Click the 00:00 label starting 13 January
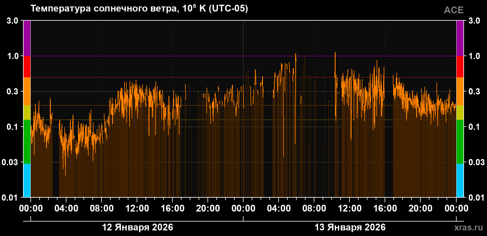This screenshot has width=487, height=236. point(243,209)
